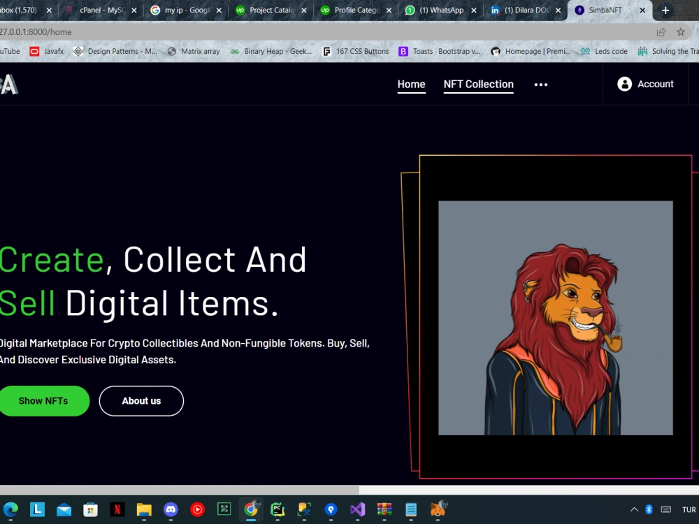Open YouTube Music from the taskbar
The height and width of the screenshot is (524, 699).
[x=198, y=509]
